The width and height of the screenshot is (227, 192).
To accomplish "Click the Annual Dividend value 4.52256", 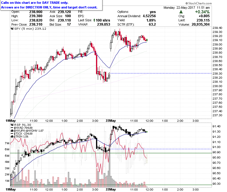I will point(149,16).
